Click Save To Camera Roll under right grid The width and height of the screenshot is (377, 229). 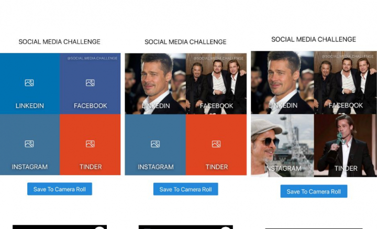tap(314, 191)
